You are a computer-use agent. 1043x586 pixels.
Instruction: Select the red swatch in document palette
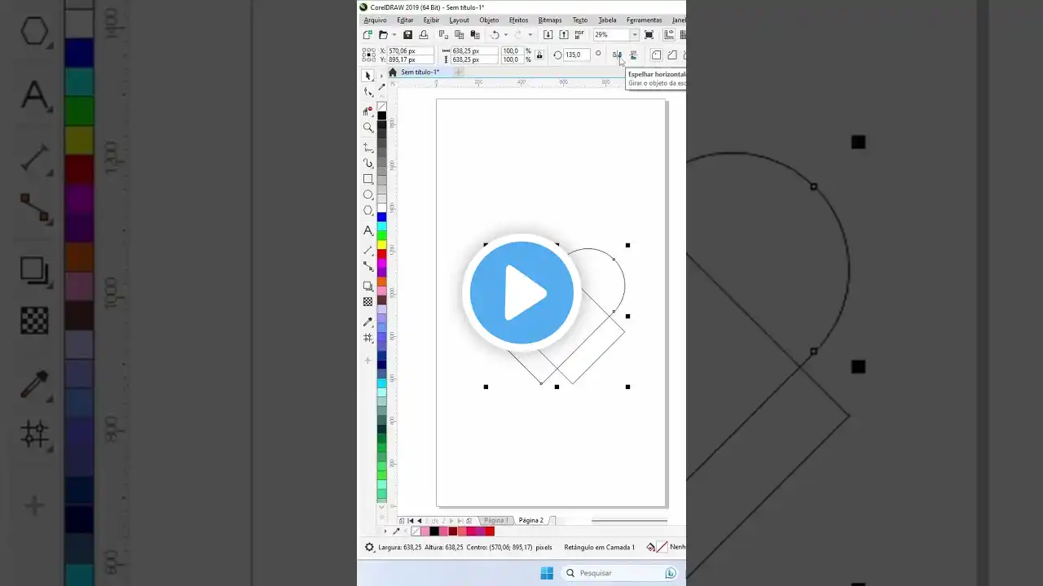(490, 530)
